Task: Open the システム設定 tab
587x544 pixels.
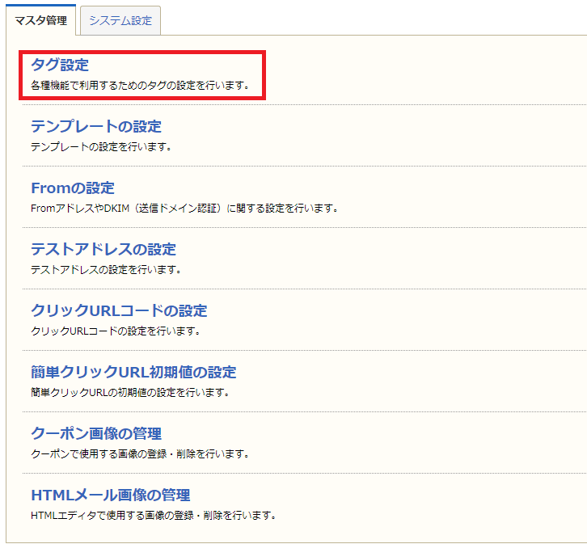Action: click(120, 20)
